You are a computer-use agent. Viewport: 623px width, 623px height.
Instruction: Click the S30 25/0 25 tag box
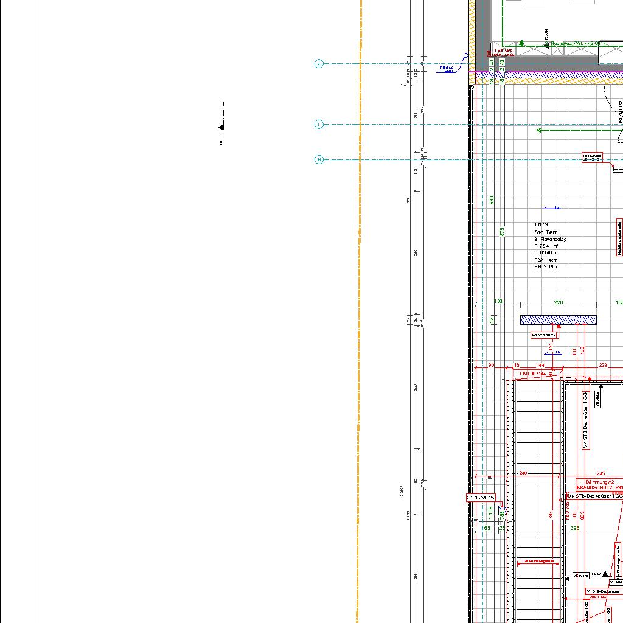pos(481,498)
